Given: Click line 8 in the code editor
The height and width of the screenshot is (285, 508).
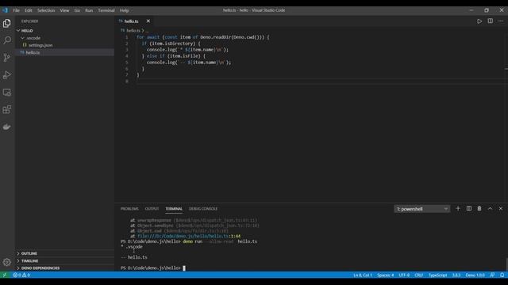Looking at the screenshot, I should point(321,81).
